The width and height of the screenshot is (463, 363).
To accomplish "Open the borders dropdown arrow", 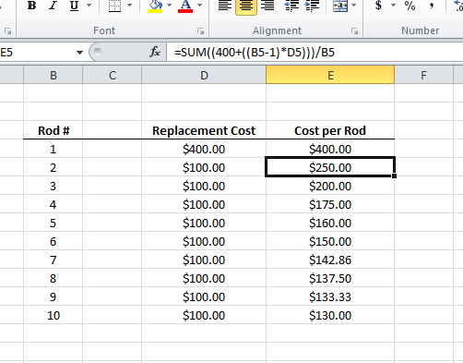I will pyautogui.click(x=129, y=6).
